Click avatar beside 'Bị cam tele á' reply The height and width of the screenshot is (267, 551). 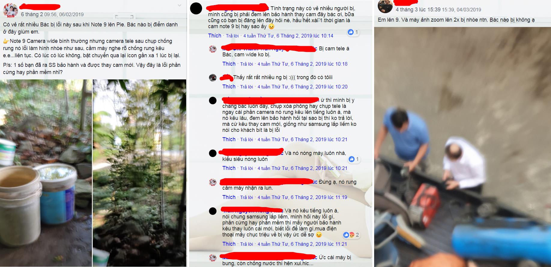213,49
